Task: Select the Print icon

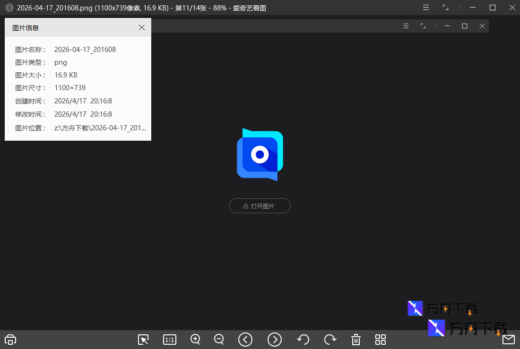Action: click(x=10, y=340)
